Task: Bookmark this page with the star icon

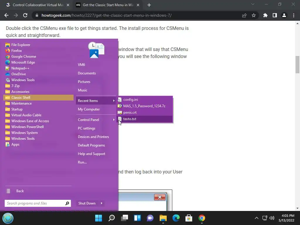Action: [x=254, y=15]
